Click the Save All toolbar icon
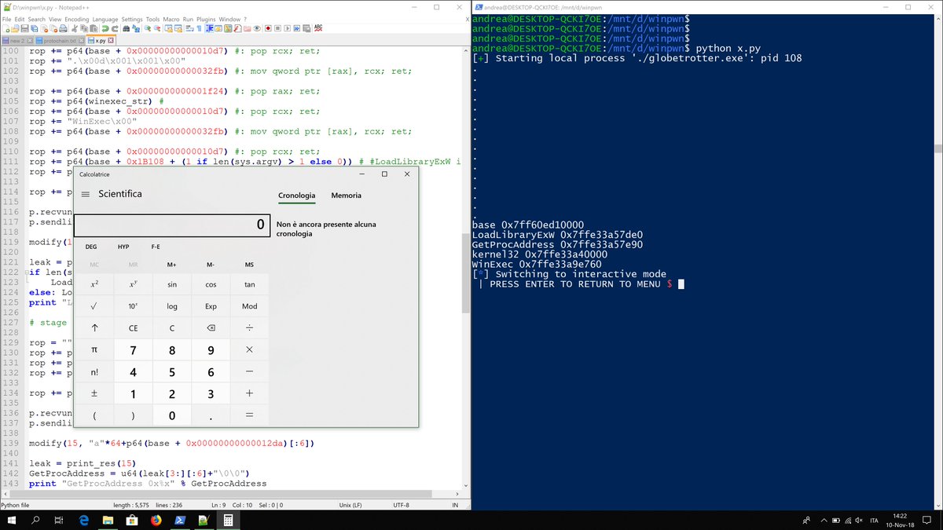The image size is (943, 530). (35, 28)
